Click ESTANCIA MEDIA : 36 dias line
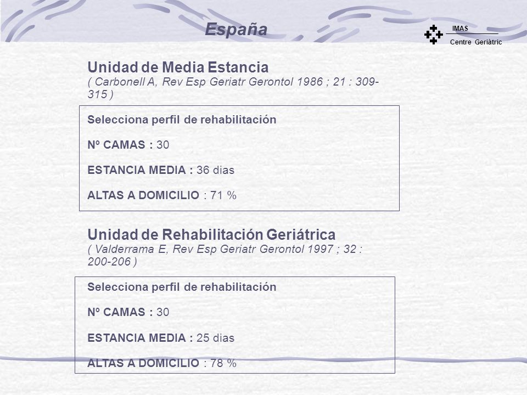Screen dimensions: 527x395 (161, 170)
